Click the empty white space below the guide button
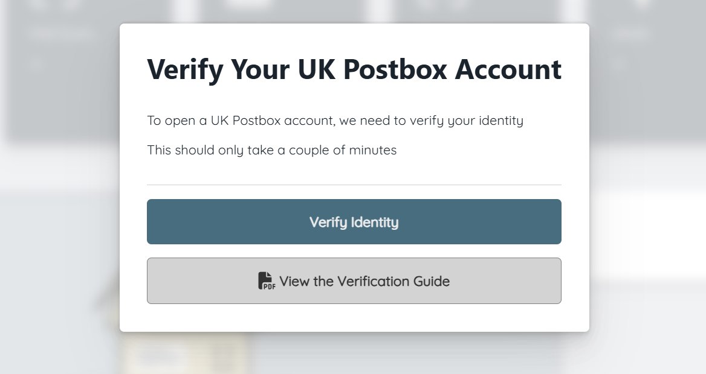This screenshot has width=706, height=374. coord(354,318)
